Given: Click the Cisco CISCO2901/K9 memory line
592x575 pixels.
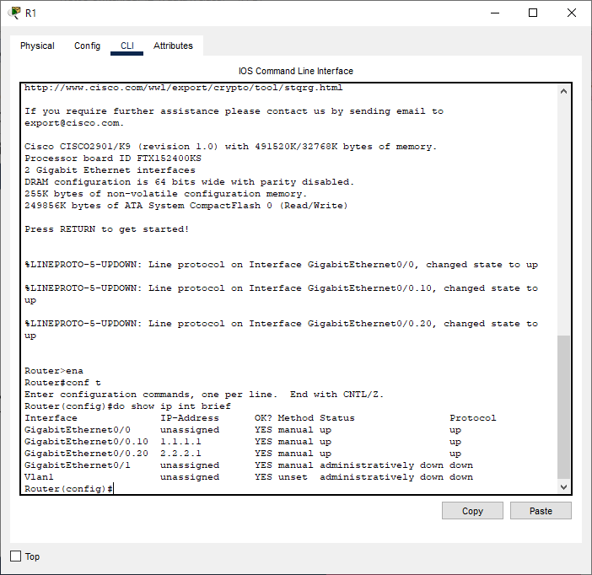Looking at the screenshot, I should click(x=231, y=147).
